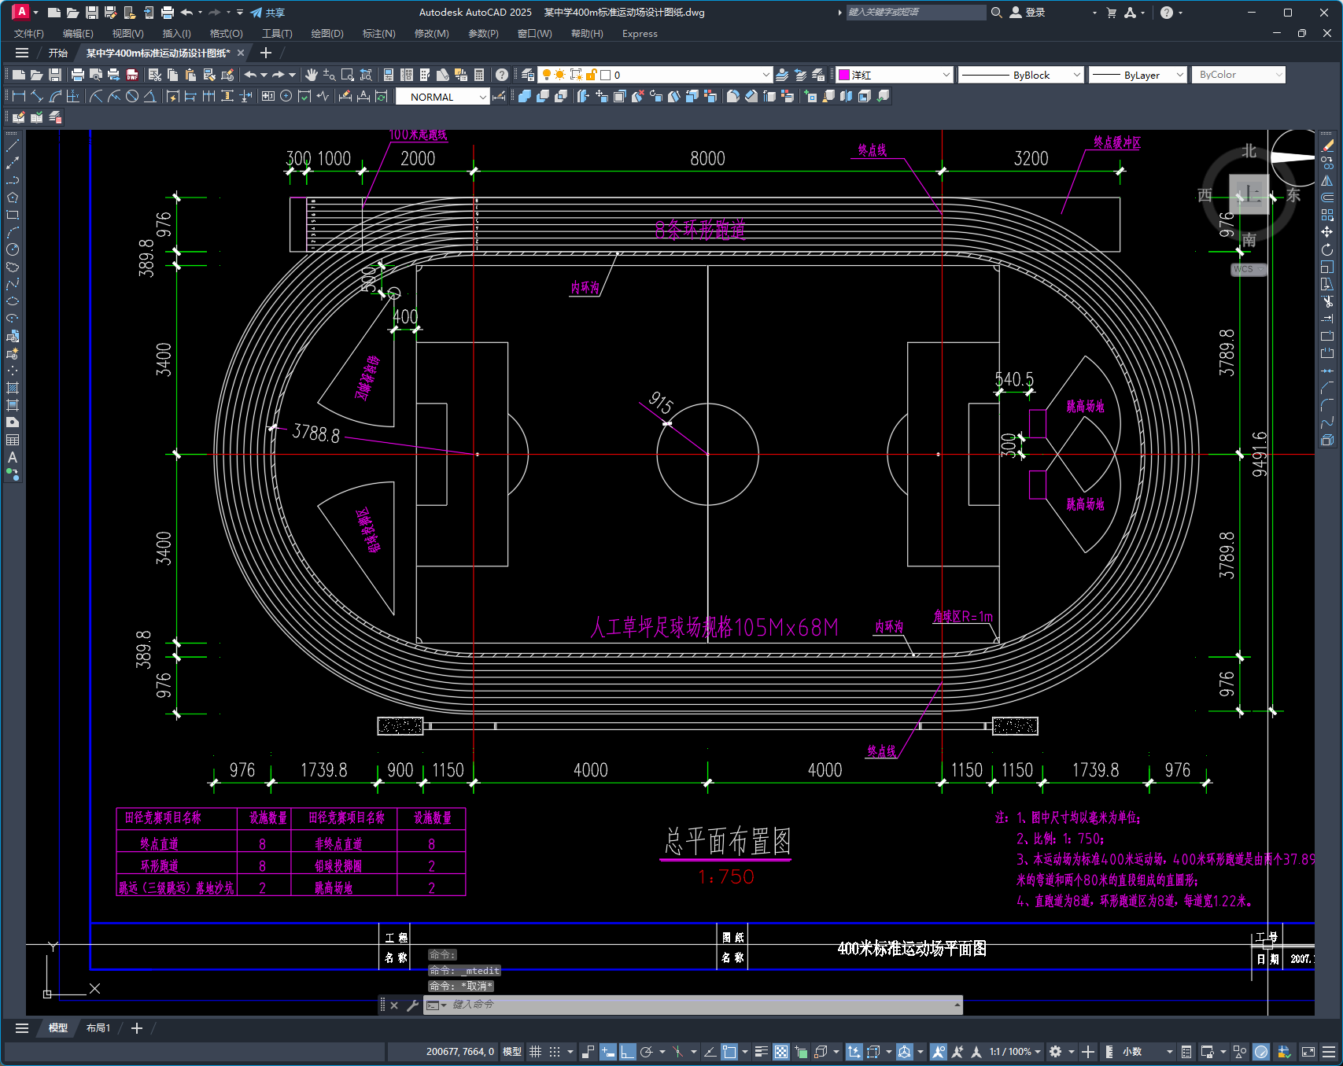
Task: Click the Plot (print) icon in the standard toolbar
Action: [x=77, y=75]
